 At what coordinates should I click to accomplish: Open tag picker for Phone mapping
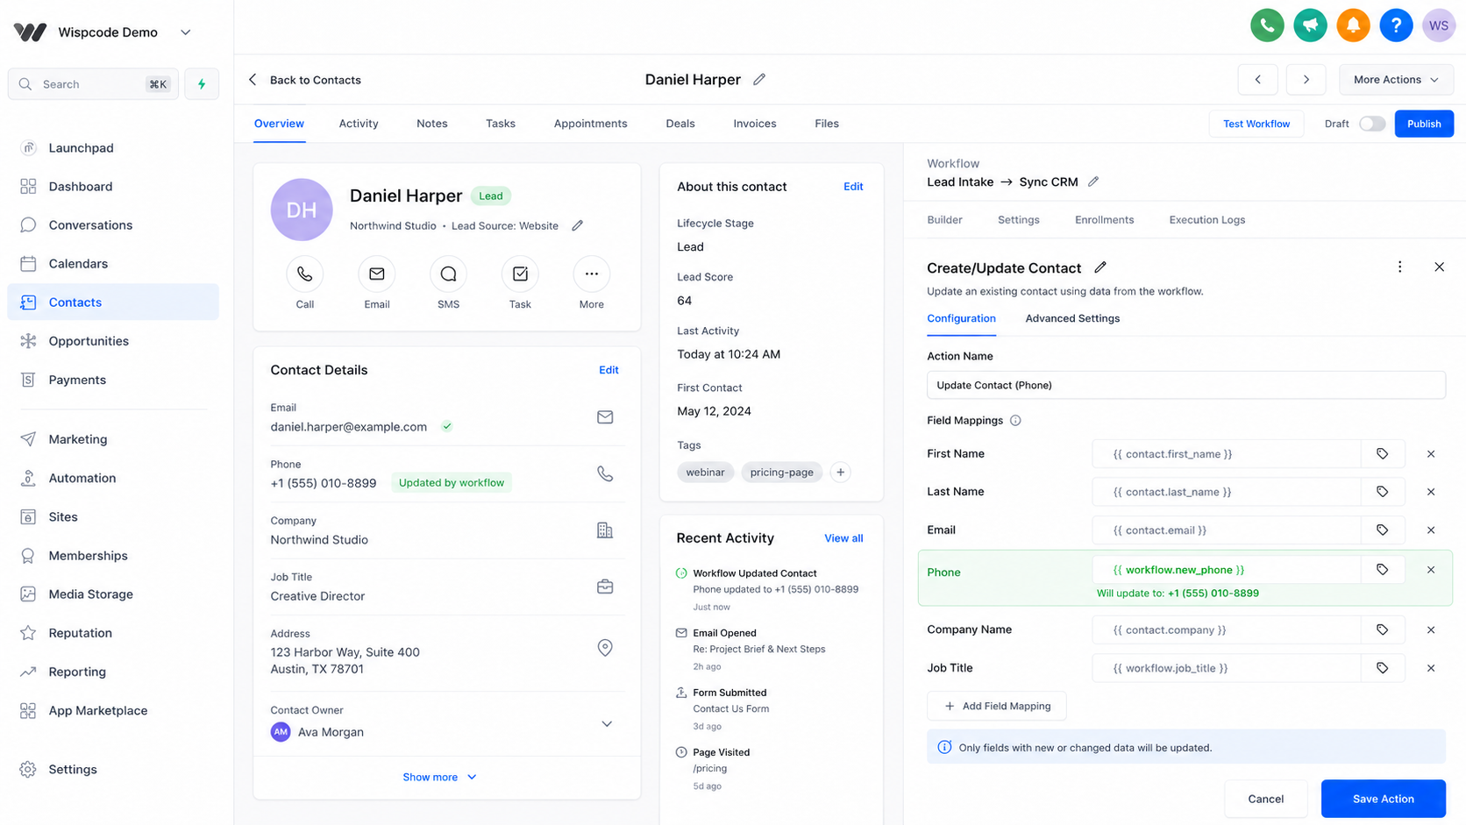click(x=1383, y=570)
